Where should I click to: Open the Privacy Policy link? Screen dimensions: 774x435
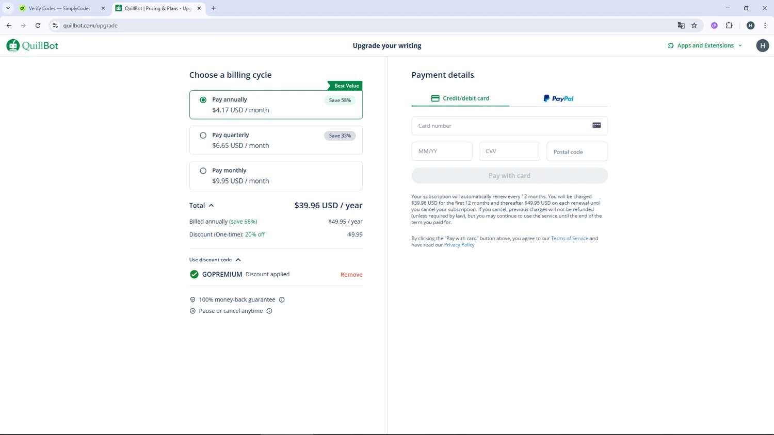pyautogui.click(x=459, y=245)
